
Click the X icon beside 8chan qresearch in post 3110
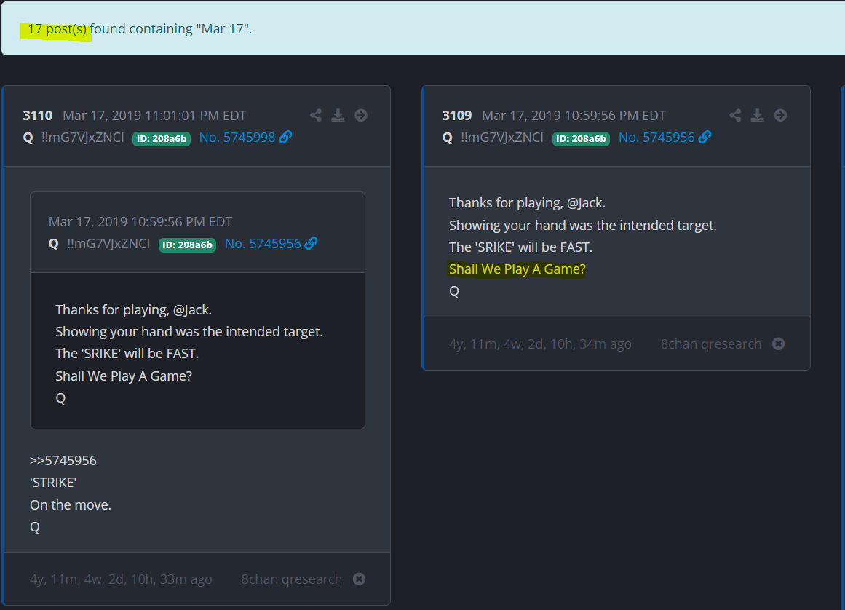[359, 579]
